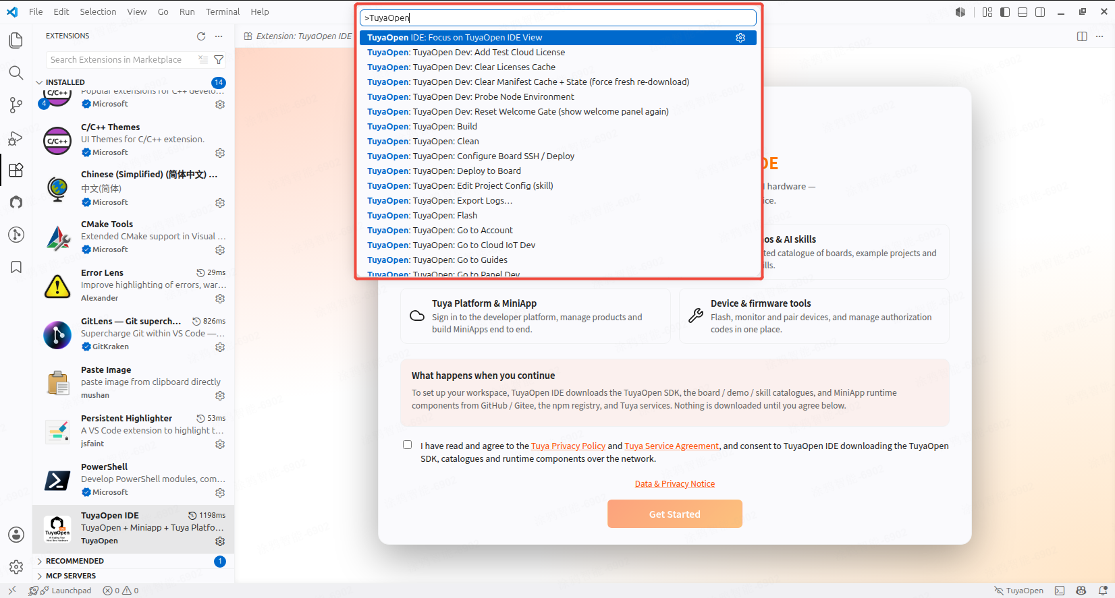Focus the command palette input field

[558, 18]
